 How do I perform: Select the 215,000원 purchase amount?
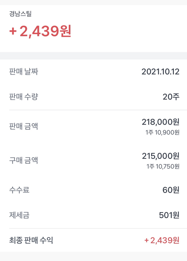[161, 156]
